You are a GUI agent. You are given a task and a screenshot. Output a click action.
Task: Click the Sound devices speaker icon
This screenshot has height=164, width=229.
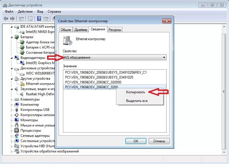[x=16, y=89]
